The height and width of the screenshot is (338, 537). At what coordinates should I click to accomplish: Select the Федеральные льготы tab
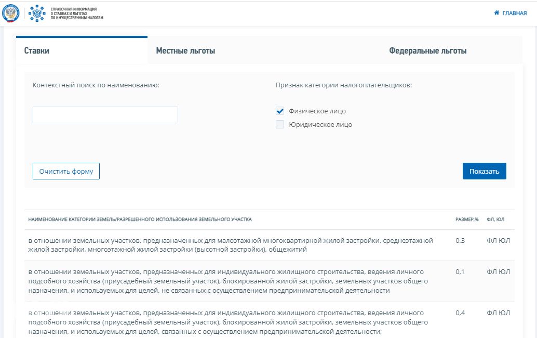pos(427,50)
